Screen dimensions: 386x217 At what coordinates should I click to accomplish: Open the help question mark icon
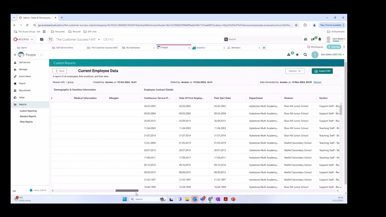pyautogui.click(x=315, y=55)
